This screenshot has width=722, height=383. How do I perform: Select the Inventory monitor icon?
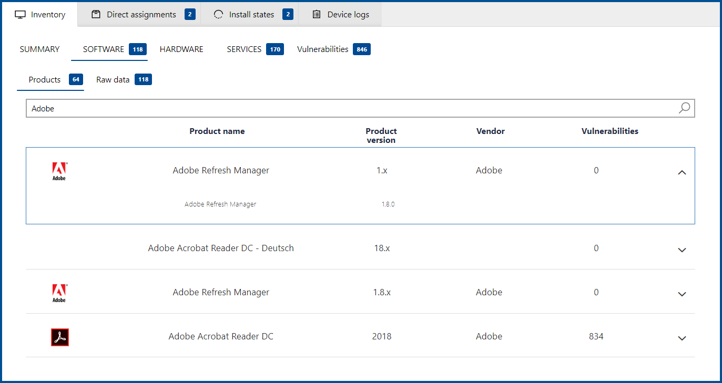pyautogui.click(x=19, y=14)
